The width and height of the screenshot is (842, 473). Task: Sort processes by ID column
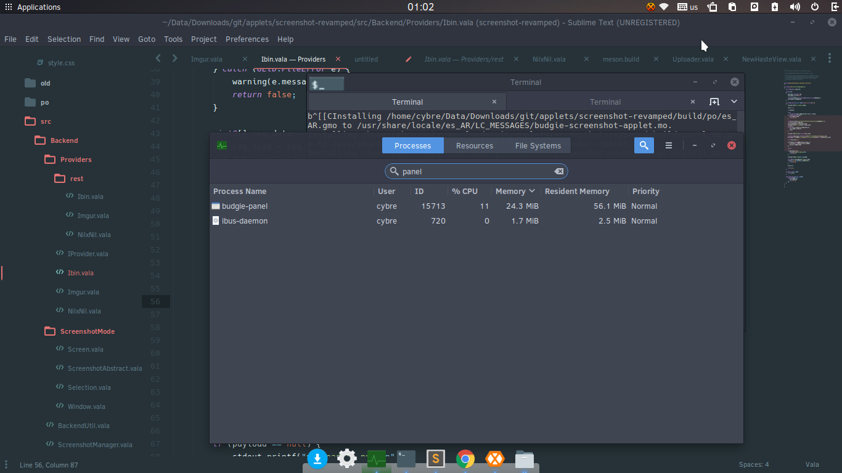429,191
